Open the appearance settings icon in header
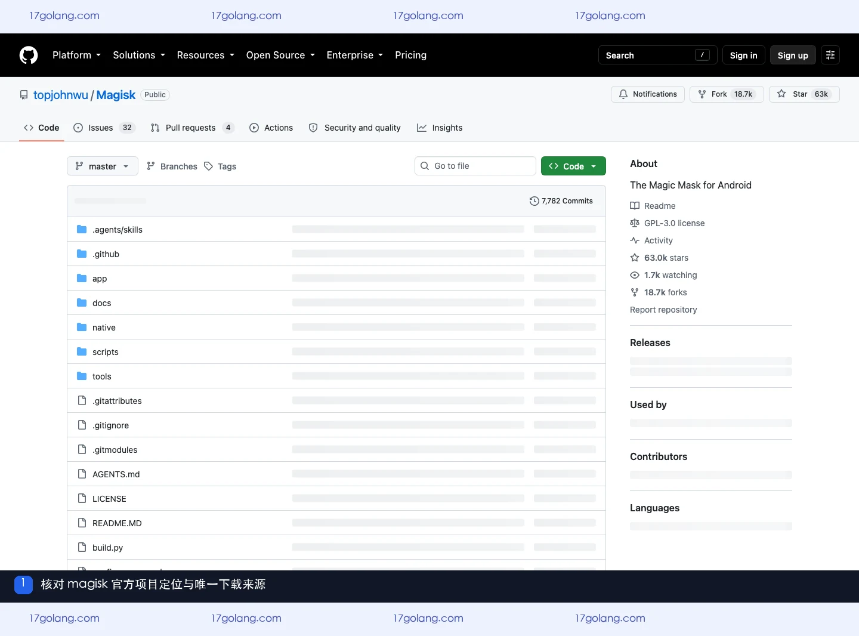 click(x=830, y=55)
